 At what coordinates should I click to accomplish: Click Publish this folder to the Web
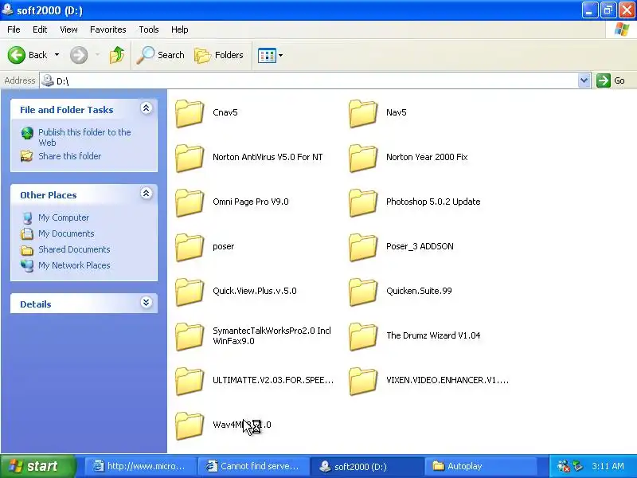click(84, 137)
